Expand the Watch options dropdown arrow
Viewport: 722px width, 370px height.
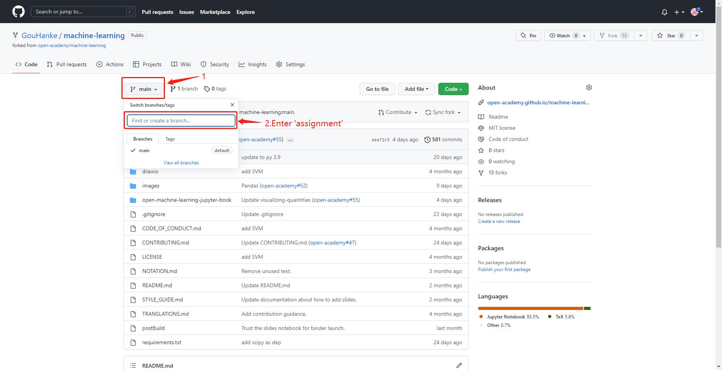pyautogui.click(x=584, y=35)
